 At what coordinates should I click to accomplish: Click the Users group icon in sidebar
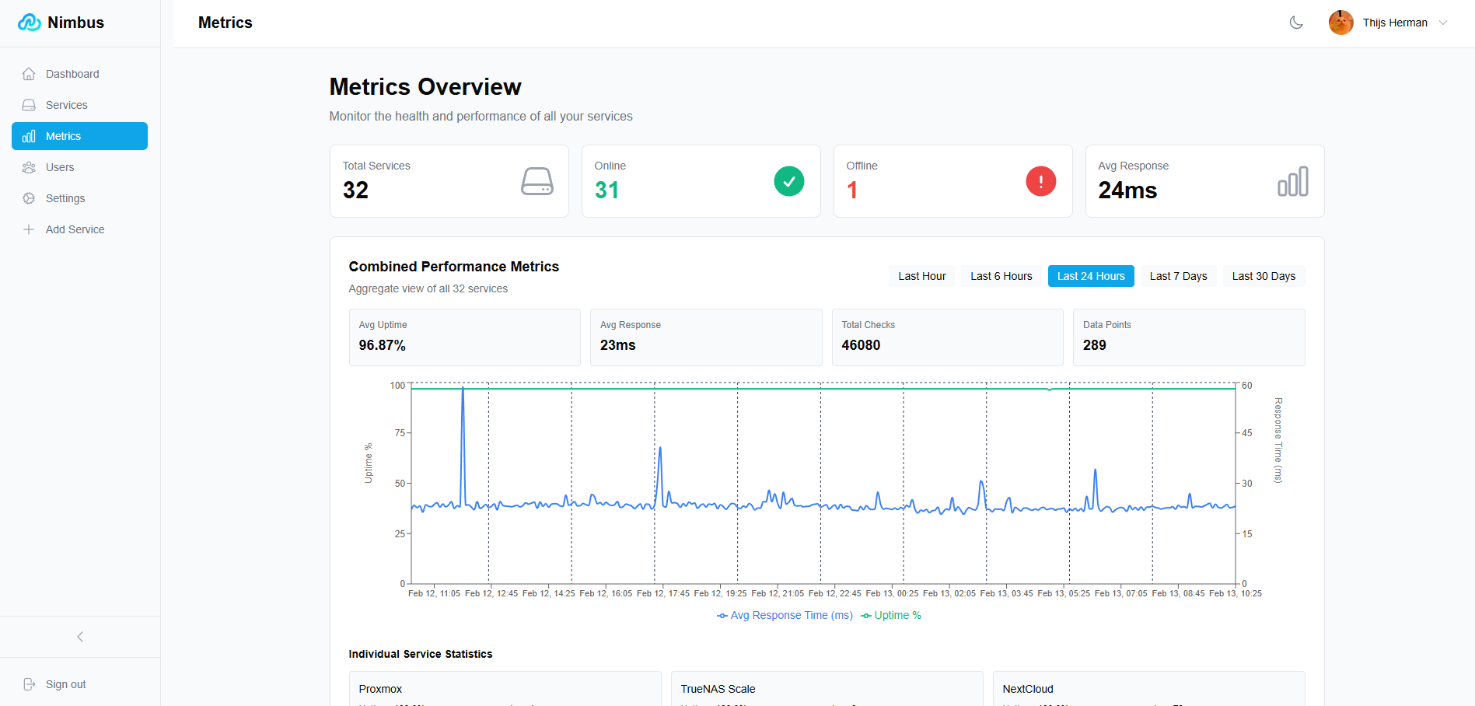29,167
